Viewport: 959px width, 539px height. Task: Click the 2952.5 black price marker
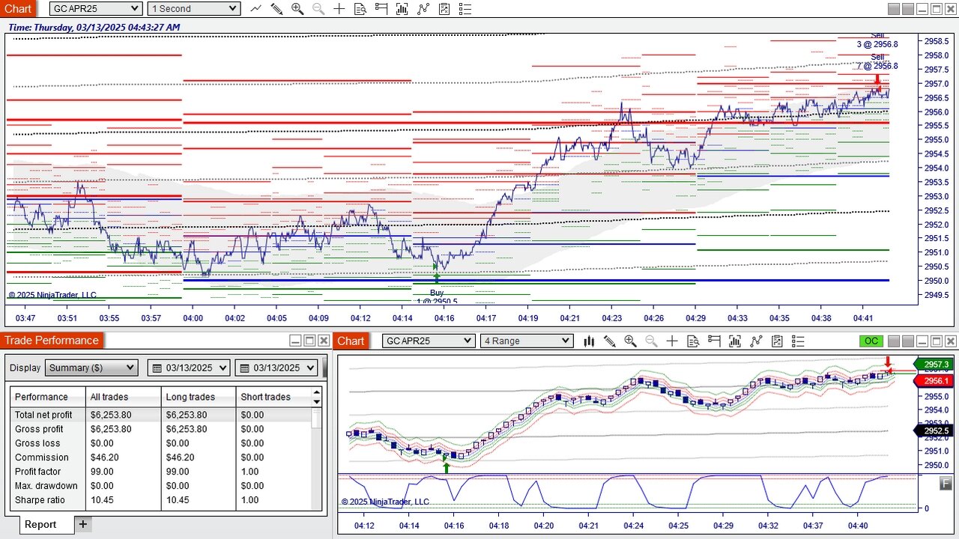[x=933, y=430]
